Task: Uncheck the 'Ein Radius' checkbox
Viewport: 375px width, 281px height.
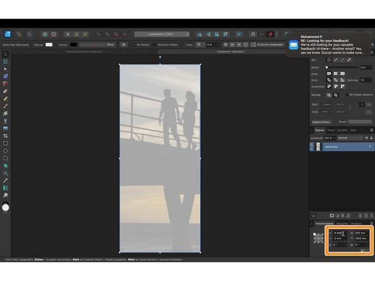Action: [134, 45]
